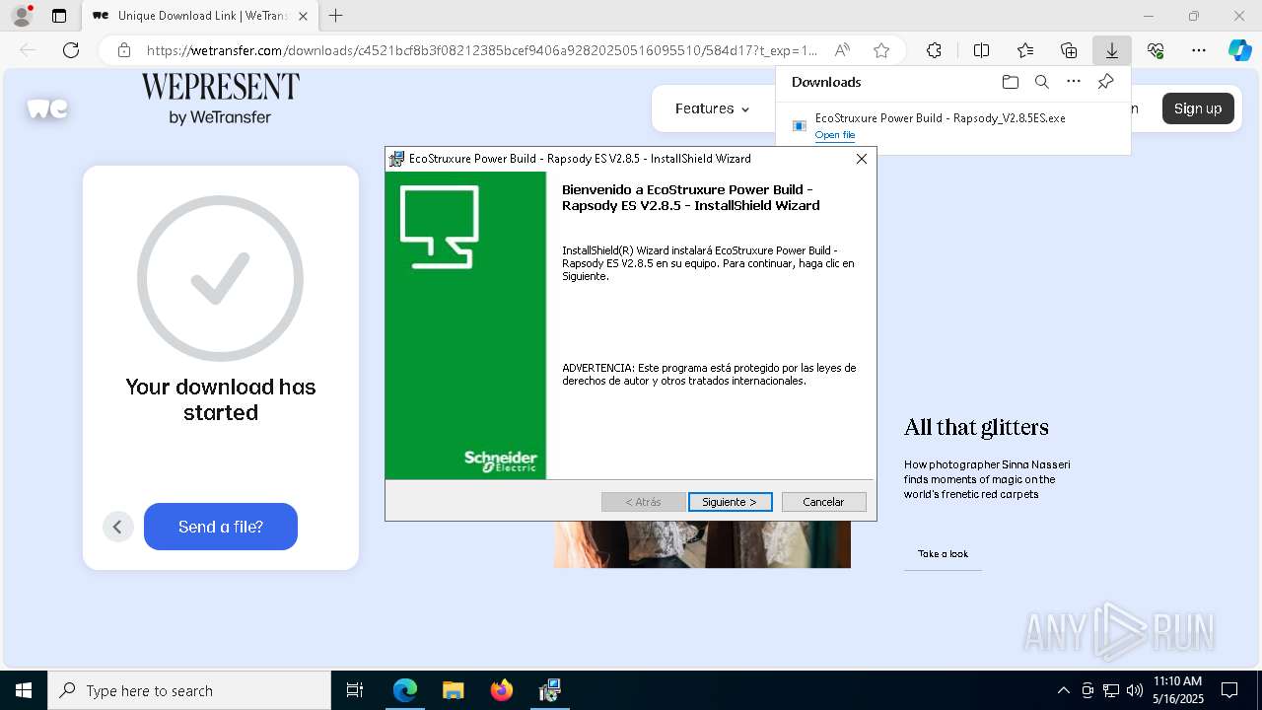Image resolution: width=1262 pixels, height=710 pixels.
Task: Open the Edge profile icon
Action: tap(22, 16)
